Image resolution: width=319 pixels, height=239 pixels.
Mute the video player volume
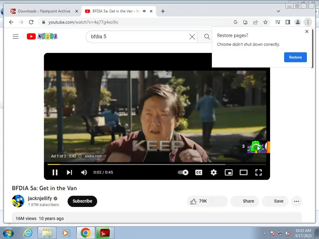coord(84,172)
